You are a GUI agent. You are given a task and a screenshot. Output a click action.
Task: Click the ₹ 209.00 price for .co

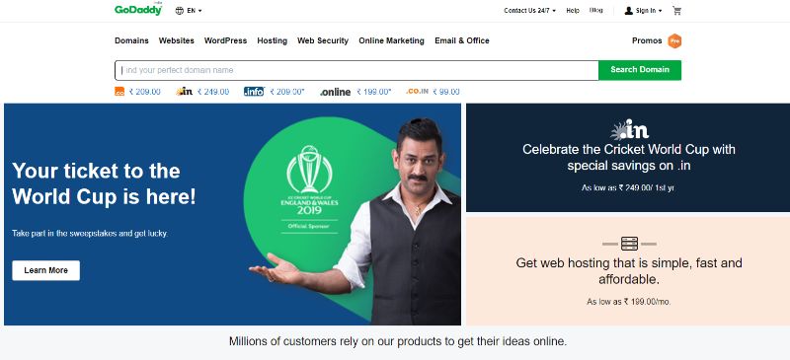point(144,92)
